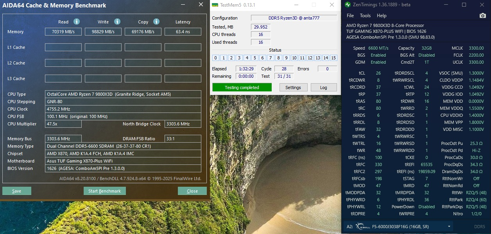Click the TestMem5 title bar icon
The width and height of the screenshot is (491, 234).
215,5
